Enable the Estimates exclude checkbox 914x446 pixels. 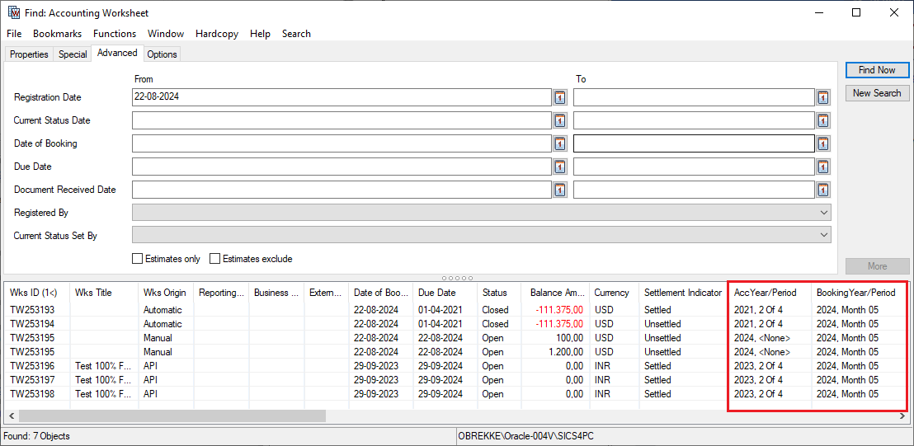(x=214, y=259)
